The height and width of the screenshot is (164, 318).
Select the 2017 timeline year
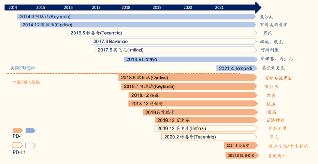96,7
